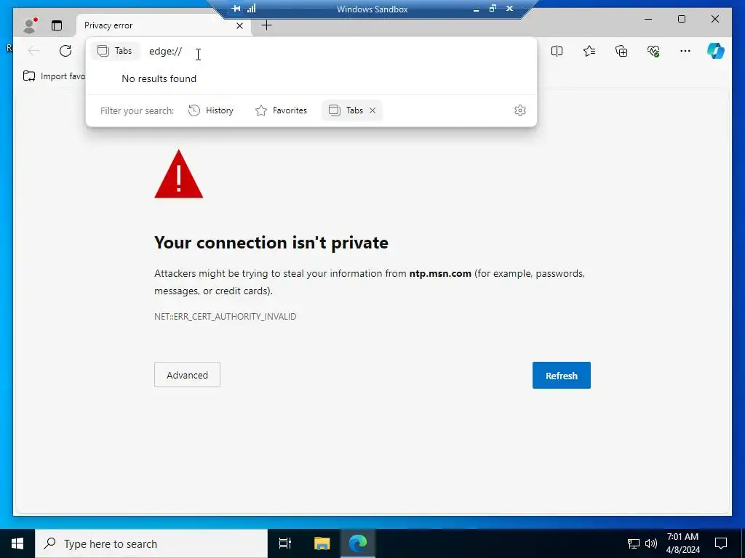Open the Collections icon
Screen dimensions: 745x558
tap(621, 51)
